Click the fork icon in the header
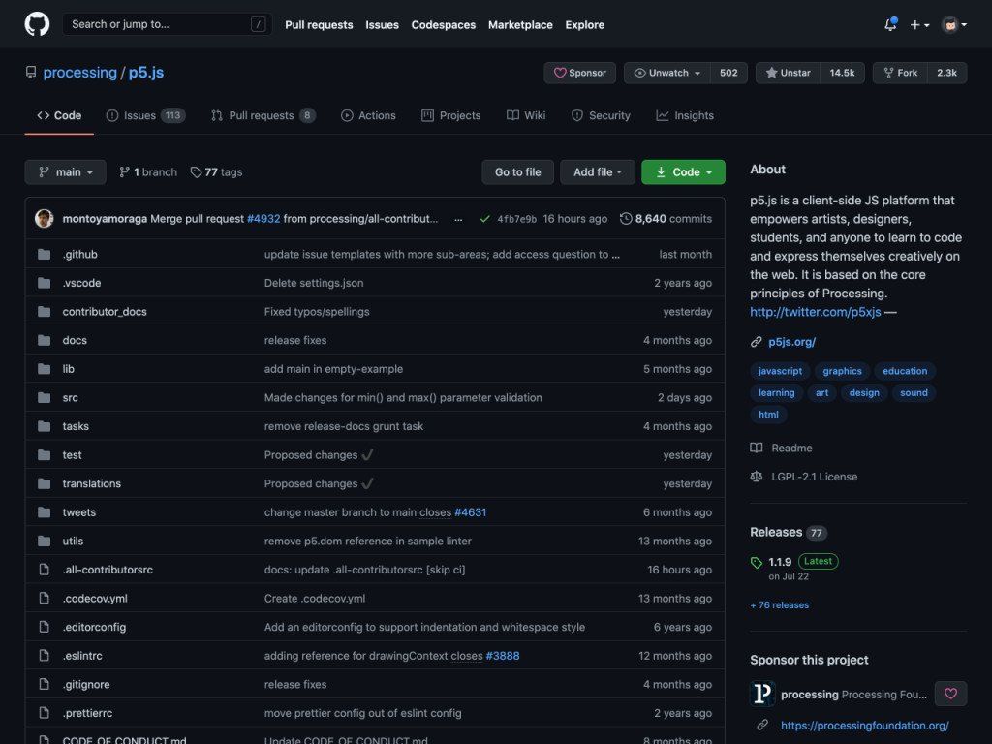Viewport: 992px width, 744px height. 887,72
